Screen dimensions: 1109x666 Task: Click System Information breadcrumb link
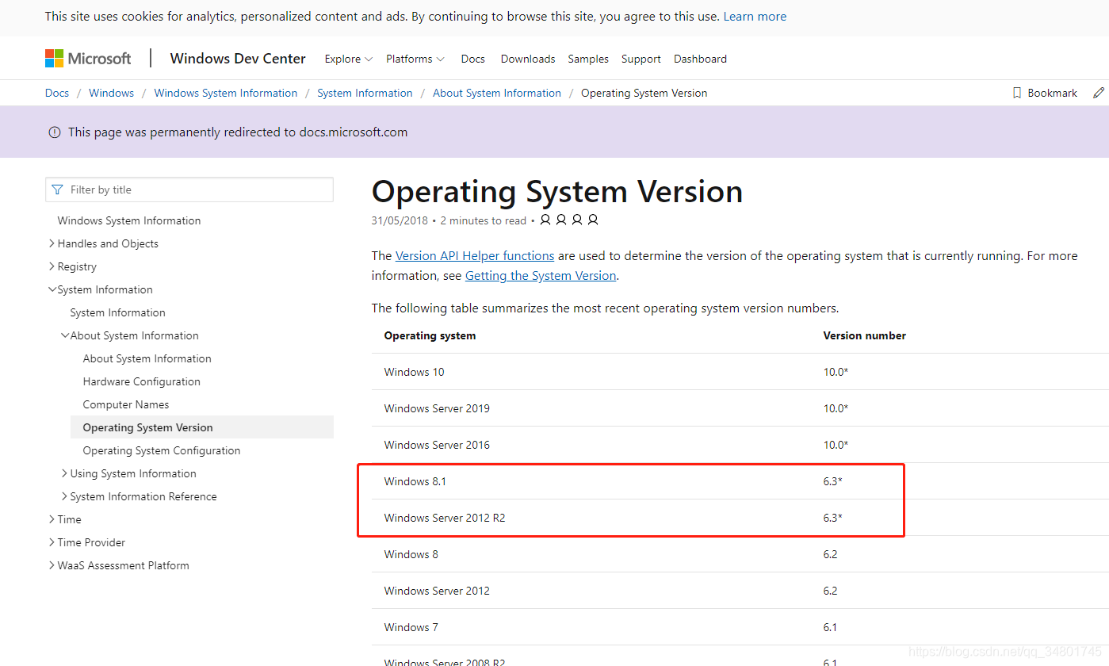click(365, 93)
